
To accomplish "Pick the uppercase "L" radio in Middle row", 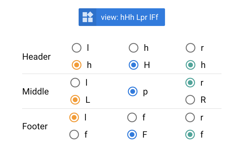I will pos(75,100).
